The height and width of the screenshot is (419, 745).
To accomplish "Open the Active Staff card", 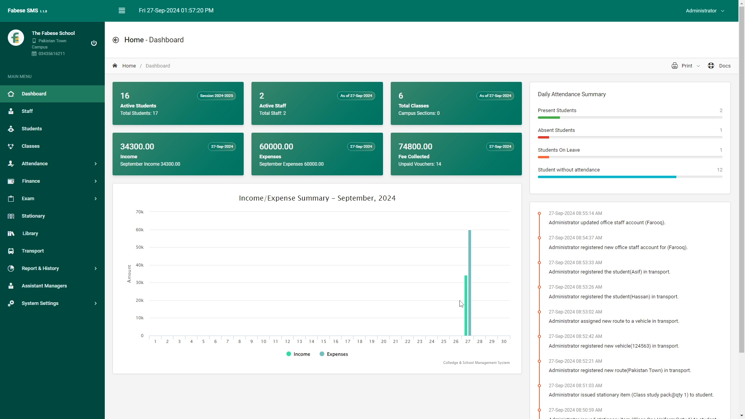I will tap(317, 103).
